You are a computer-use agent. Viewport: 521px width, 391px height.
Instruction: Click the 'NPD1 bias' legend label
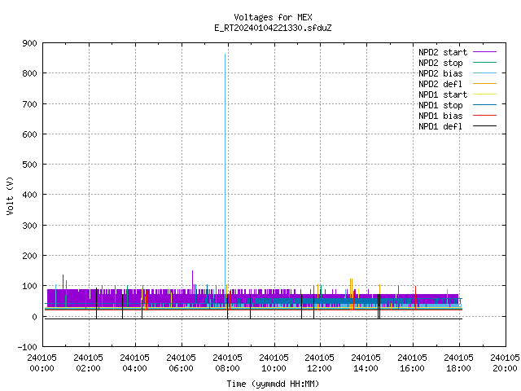pos(440,116)
